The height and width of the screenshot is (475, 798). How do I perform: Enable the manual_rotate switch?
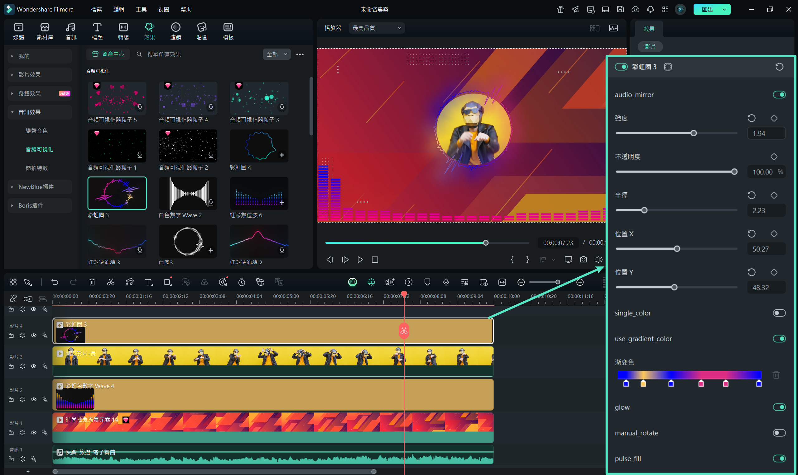(779, 433)
